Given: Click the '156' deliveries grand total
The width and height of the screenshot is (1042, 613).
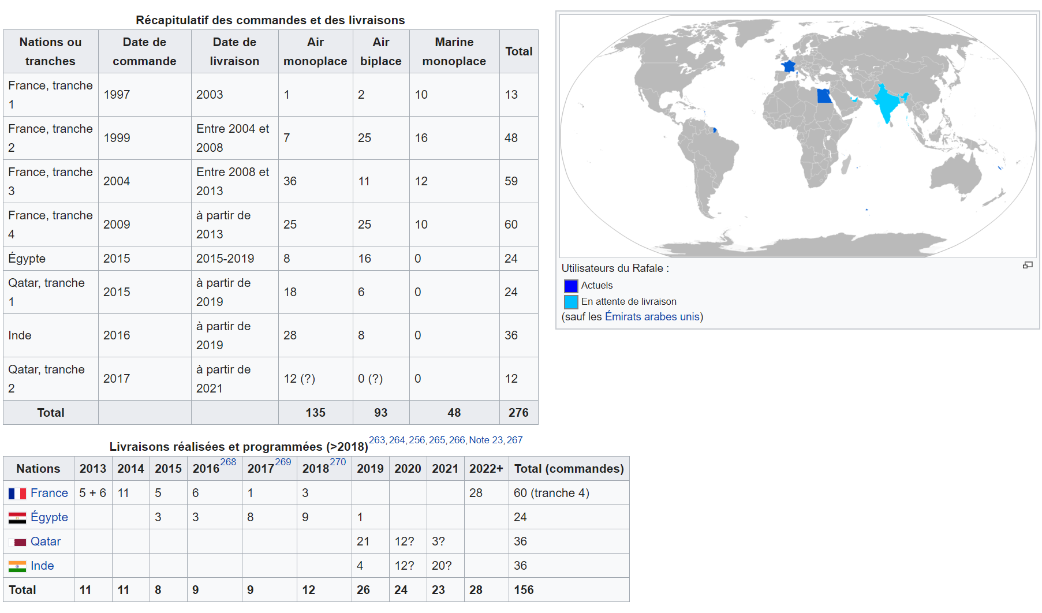Looking at the screenshot, I should [x=569, y=590].
